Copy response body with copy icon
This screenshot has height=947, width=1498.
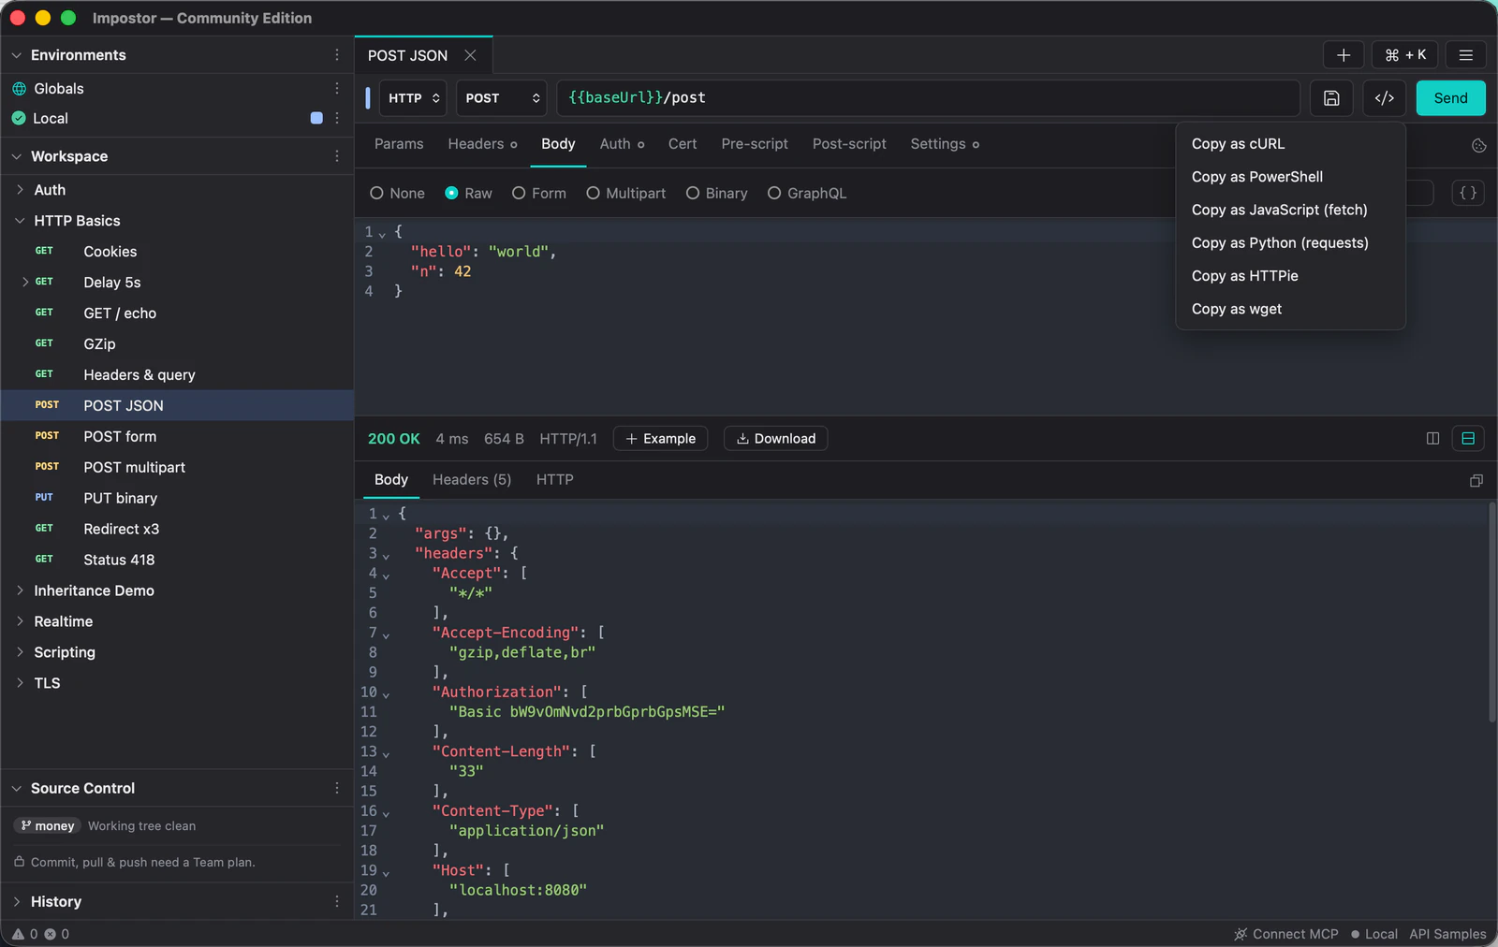1476,480
